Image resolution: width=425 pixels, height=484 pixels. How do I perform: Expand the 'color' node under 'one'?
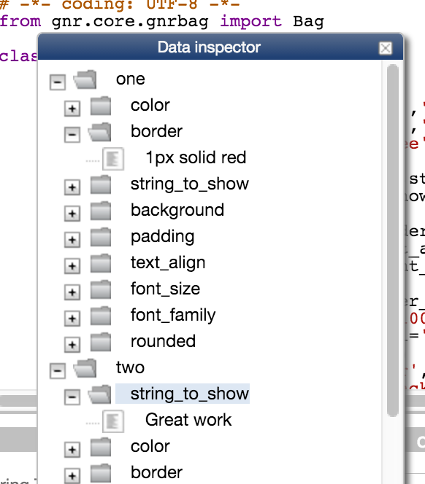click(72, 109)
